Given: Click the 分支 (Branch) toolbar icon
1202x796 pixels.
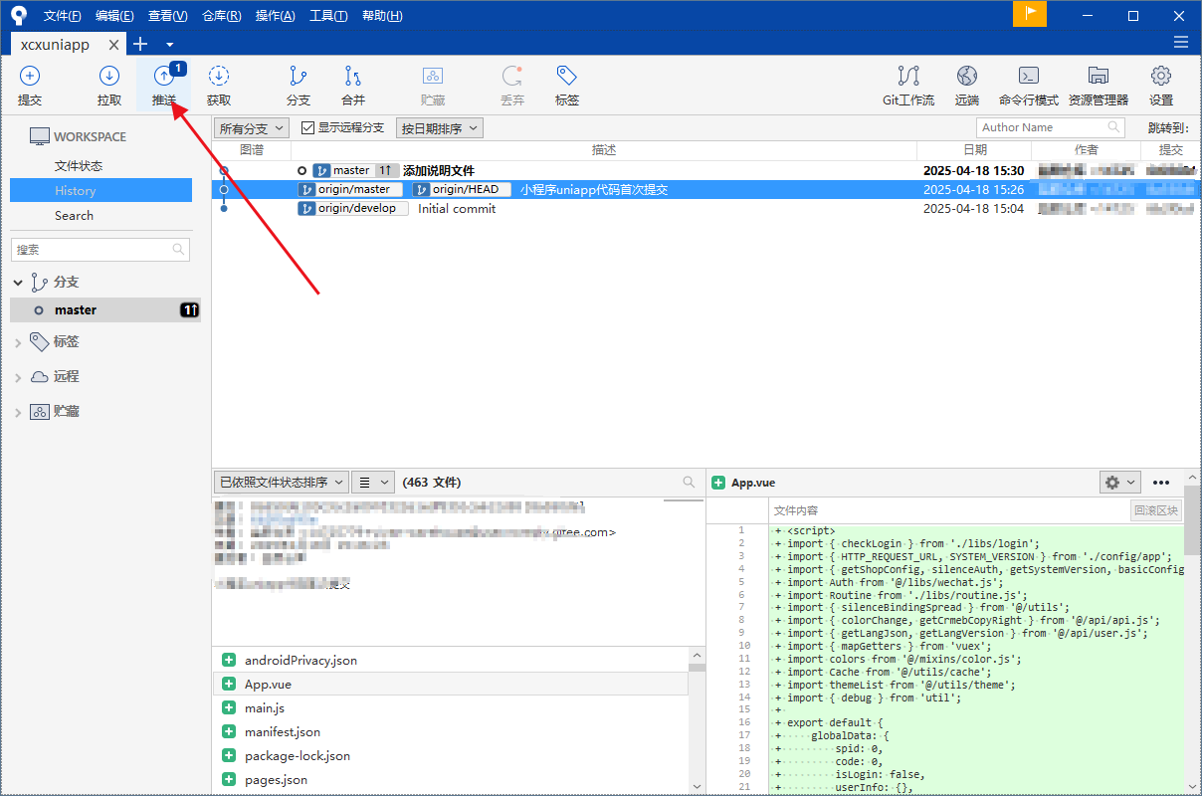Looking at the screenshot, I should pos(297,85).
